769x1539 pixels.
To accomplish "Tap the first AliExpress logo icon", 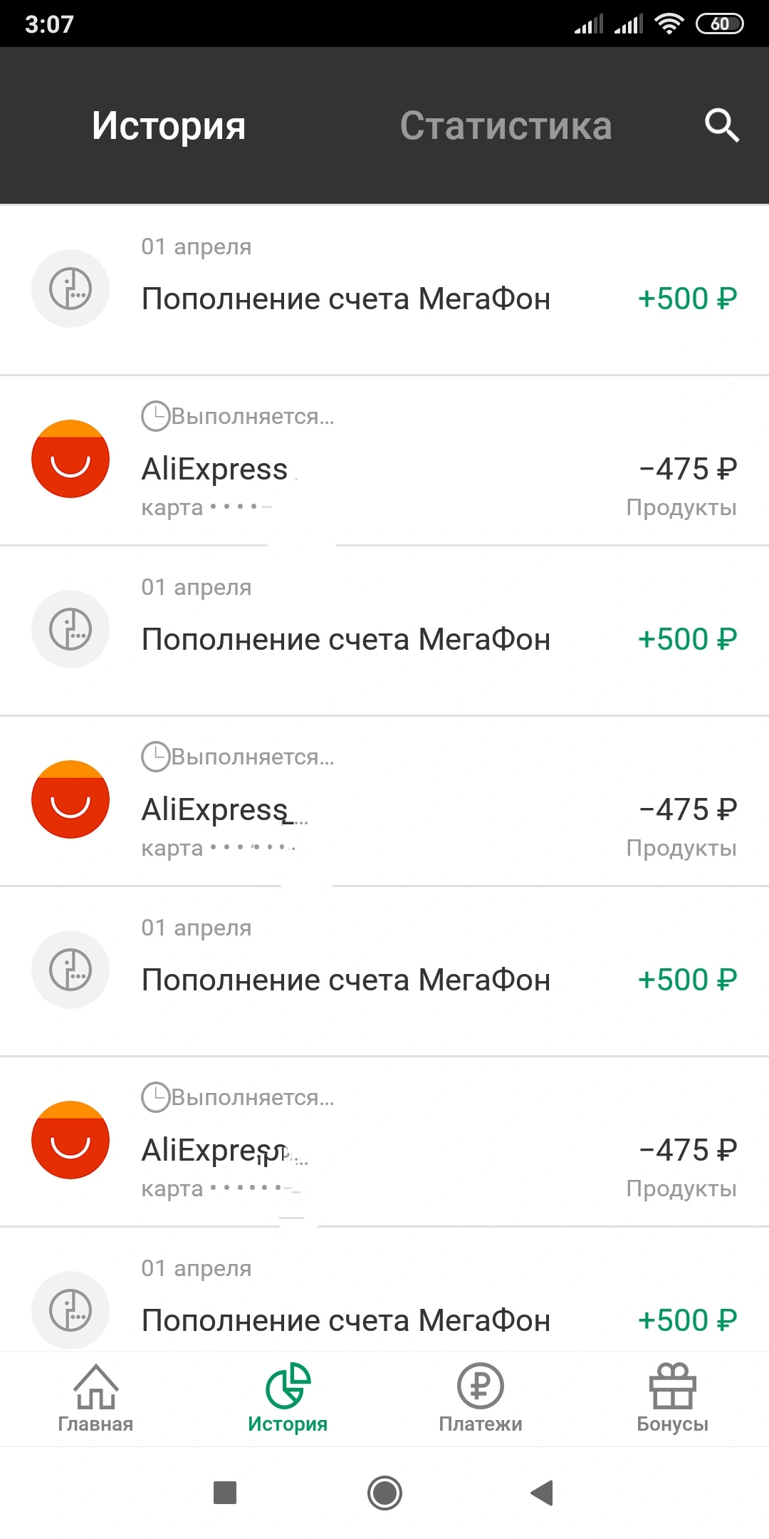I will [x=70, y=459].
